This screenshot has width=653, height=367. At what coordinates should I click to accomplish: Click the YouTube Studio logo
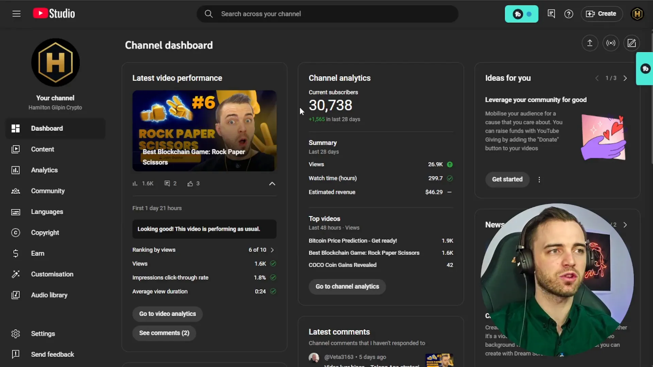coord(54,14)
